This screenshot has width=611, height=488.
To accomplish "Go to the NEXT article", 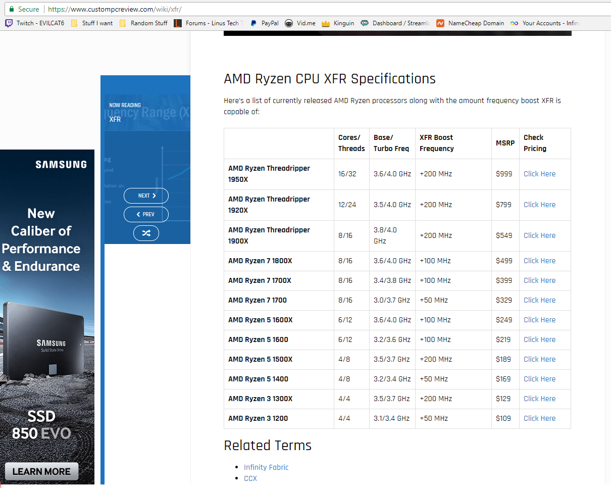I will (x=146, y=196).
